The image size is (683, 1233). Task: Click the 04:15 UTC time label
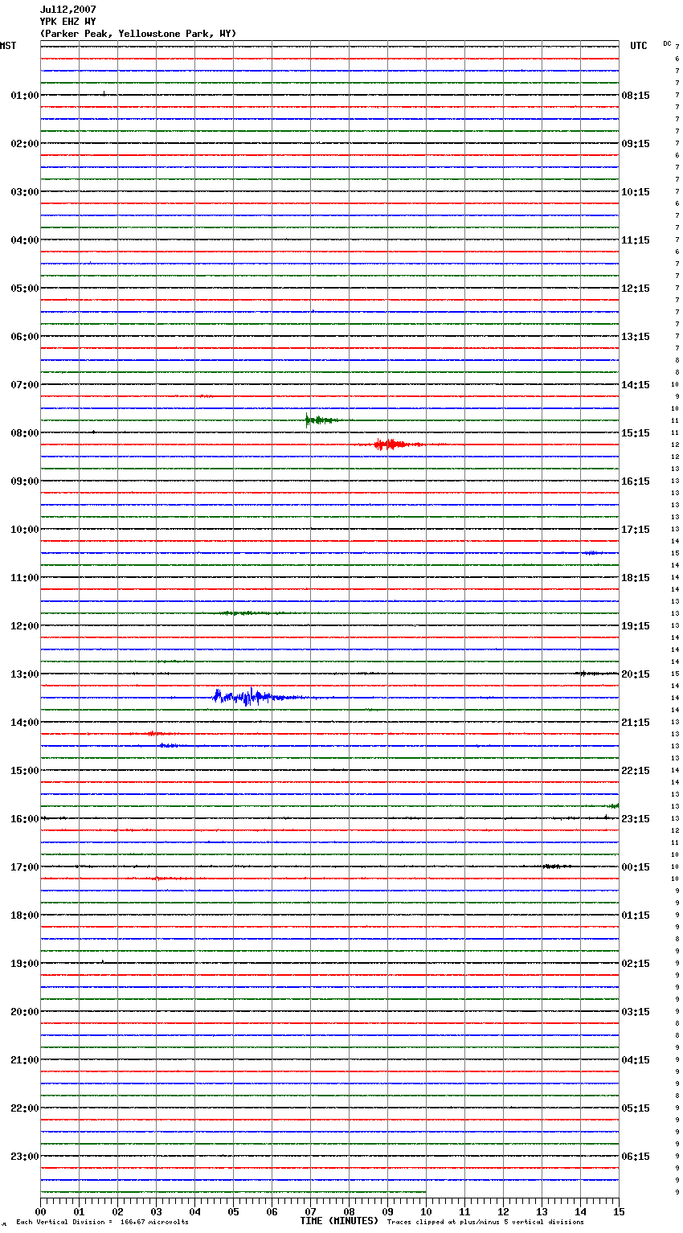click(636, 1060)
